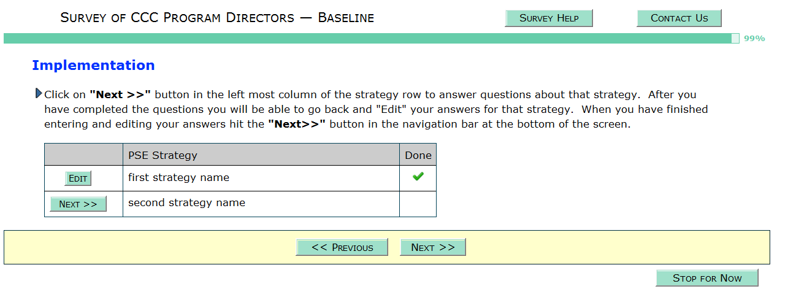The height and width of the screenshot is (308, 788).
Task: Go back with << Previous button
Action: click(342, 247)
